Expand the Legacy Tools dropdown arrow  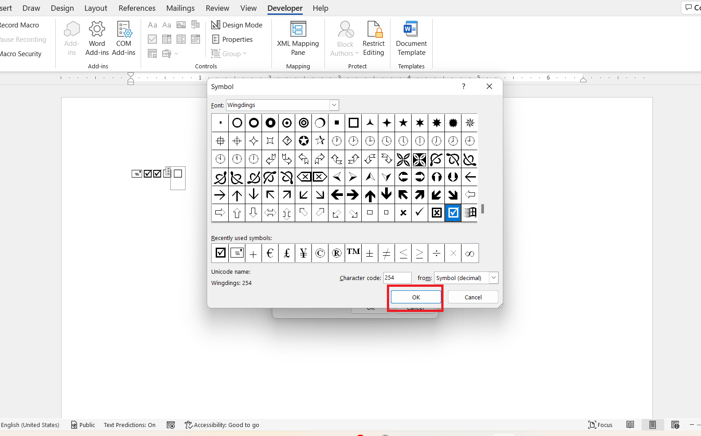coord(176,54)
